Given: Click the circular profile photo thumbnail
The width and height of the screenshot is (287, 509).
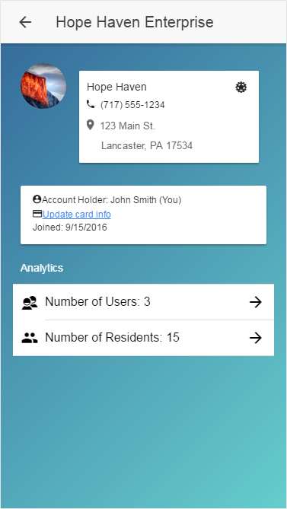Looking at the screenshot, I should [43, 86].
